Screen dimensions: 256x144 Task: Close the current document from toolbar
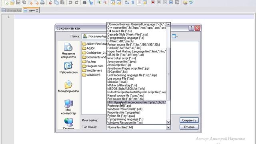click(x=30, y=2)
